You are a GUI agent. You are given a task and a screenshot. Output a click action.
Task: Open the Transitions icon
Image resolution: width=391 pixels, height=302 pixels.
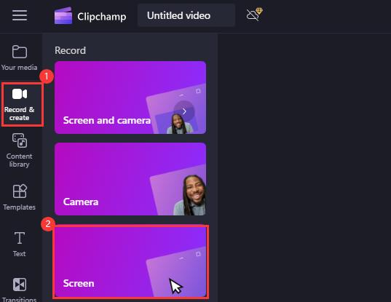coord(20,285)
